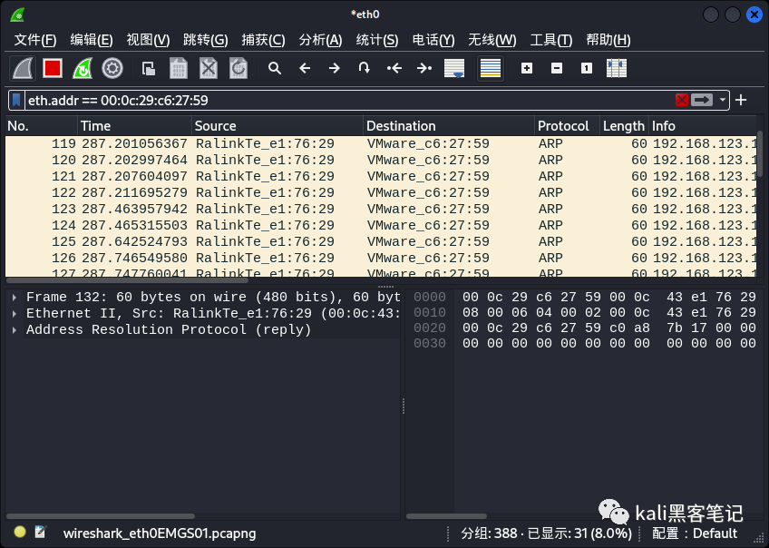Clear the display filter with red X
The width and height of the screenshot is (769, 548).
[682, 100]
